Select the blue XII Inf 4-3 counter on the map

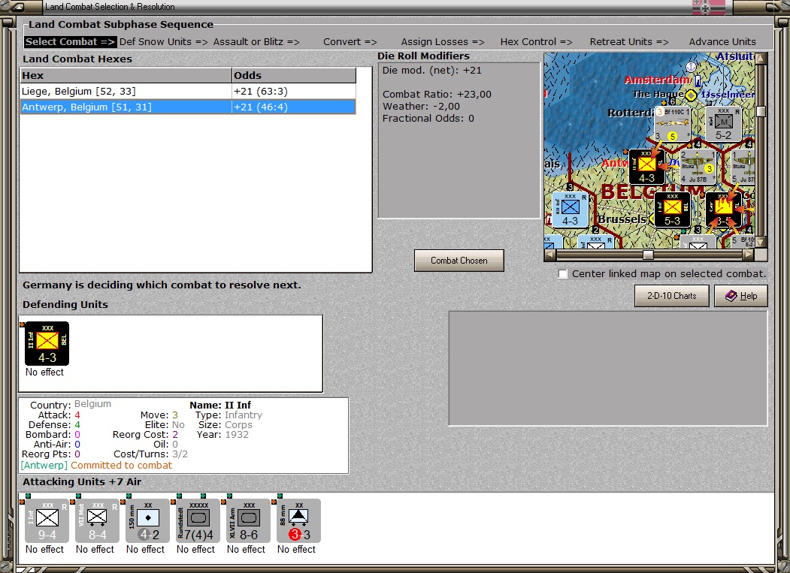click(570, 210)
